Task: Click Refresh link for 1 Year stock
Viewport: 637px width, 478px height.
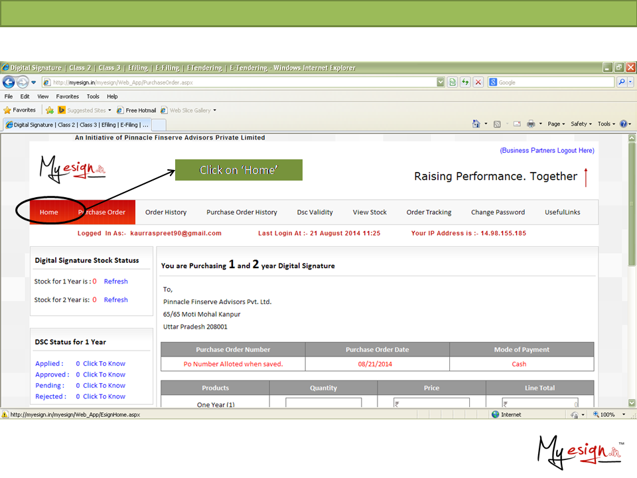Action: tap(115, 281)
